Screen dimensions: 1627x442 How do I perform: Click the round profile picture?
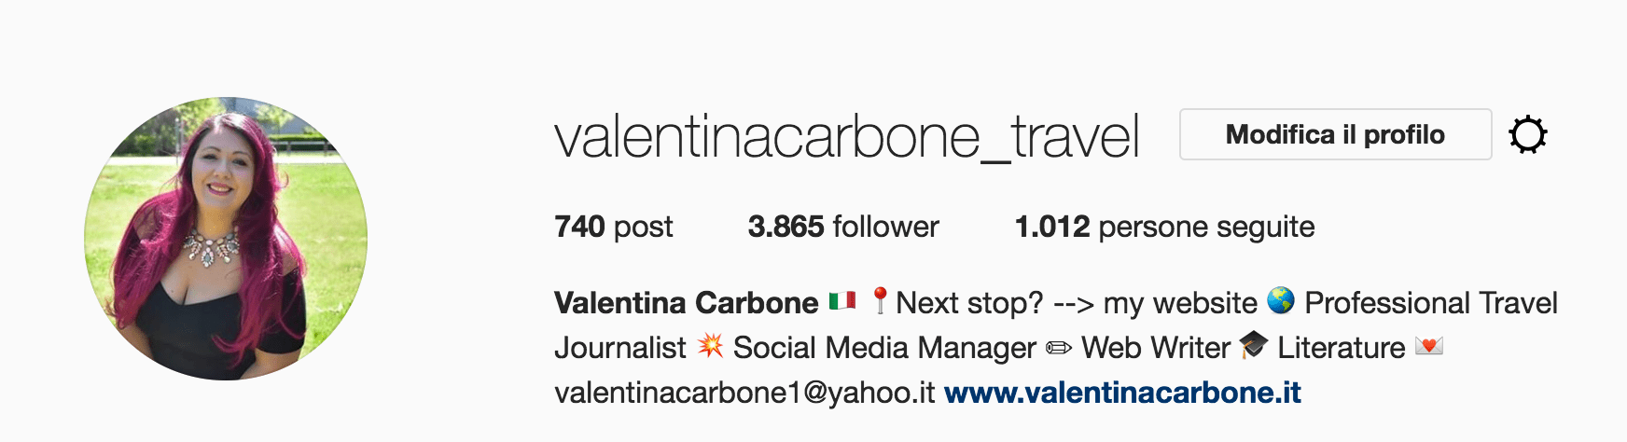coord(226,239)
